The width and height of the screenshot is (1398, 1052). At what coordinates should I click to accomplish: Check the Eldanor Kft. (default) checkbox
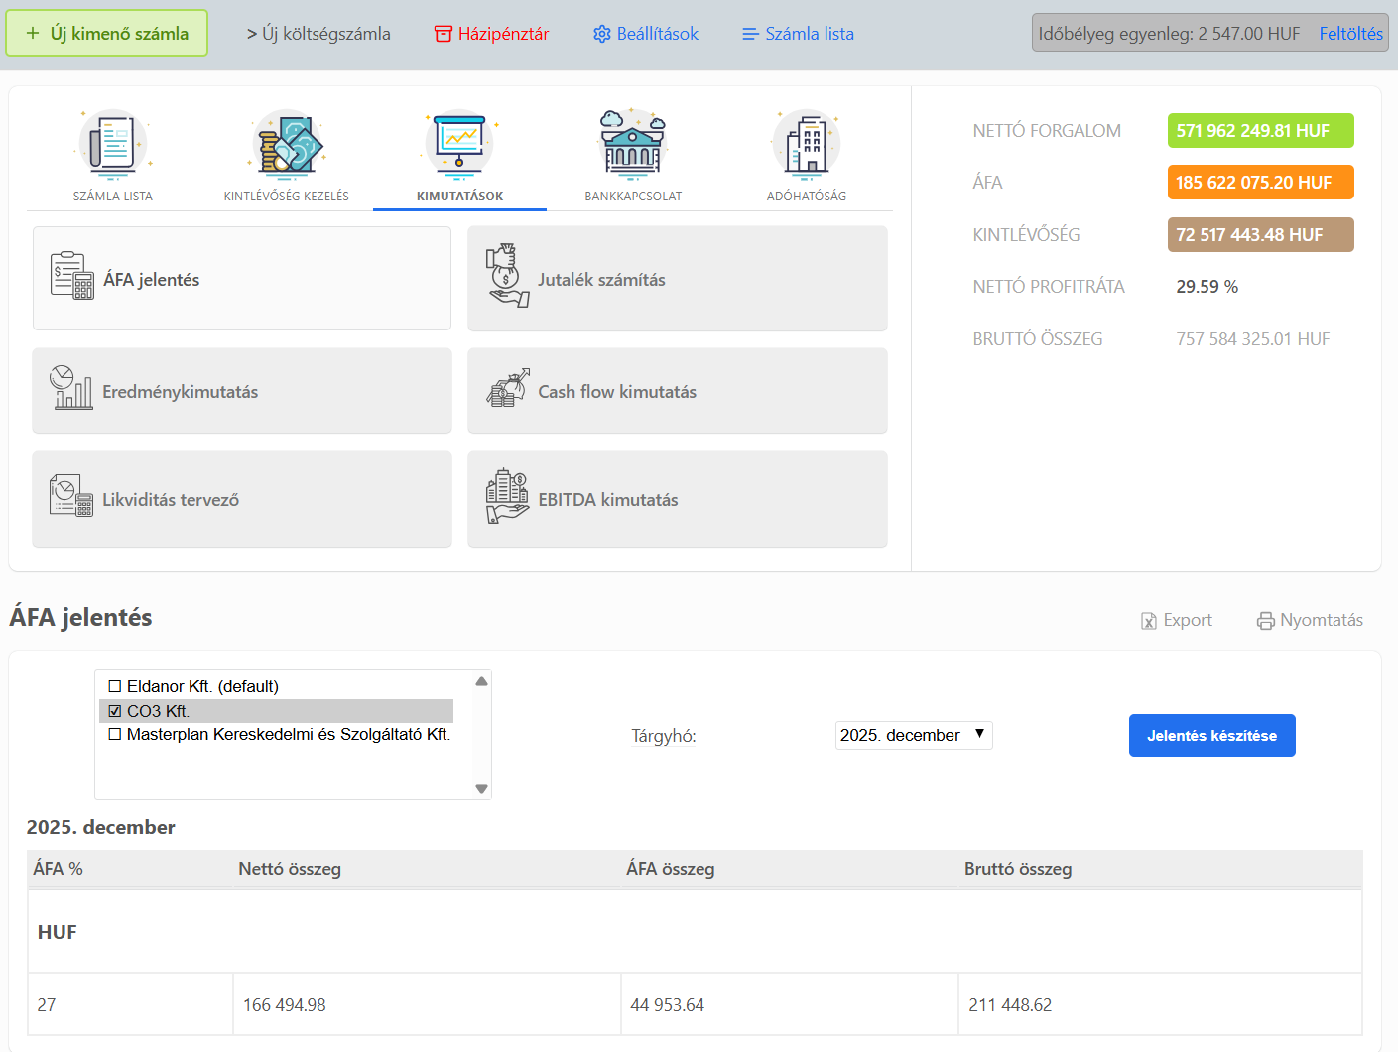[115, 686]
